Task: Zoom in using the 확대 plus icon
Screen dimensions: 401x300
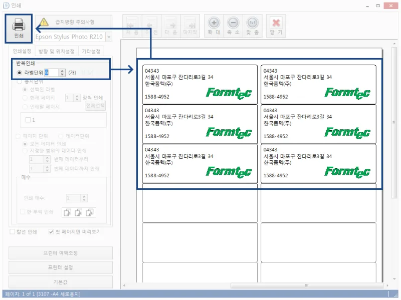Action: point(214,24)
